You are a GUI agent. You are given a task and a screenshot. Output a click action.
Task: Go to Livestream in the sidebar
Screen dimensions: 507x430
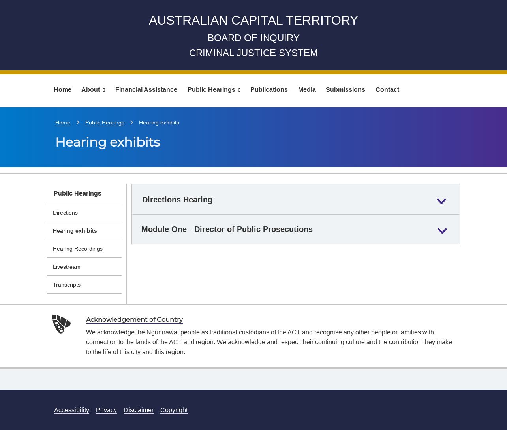(67, 267)
